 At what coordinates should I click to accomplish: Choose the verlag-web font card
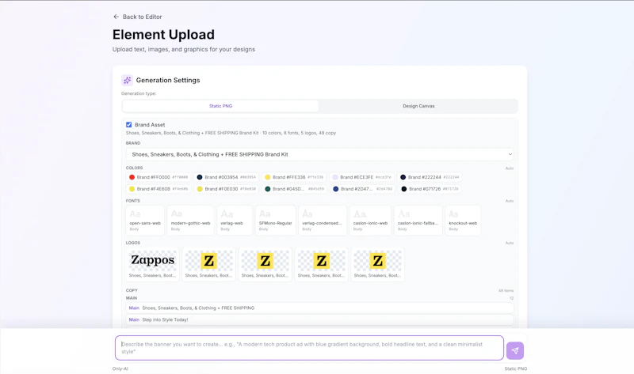coord(235,221)
